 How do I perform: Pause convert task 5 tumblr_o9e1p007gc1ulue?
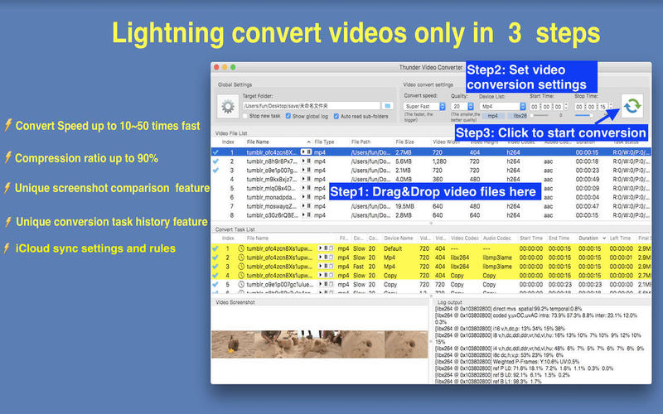pos(326,284)
